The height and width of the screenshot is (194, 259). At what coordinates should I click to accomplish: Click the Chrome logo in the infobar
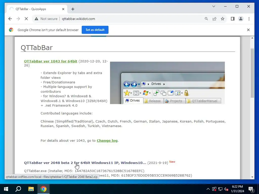click(11, 30)
